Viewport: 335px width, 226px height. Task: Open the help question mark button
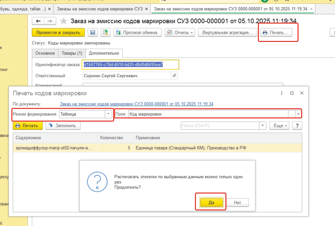[x=297, y=126]
